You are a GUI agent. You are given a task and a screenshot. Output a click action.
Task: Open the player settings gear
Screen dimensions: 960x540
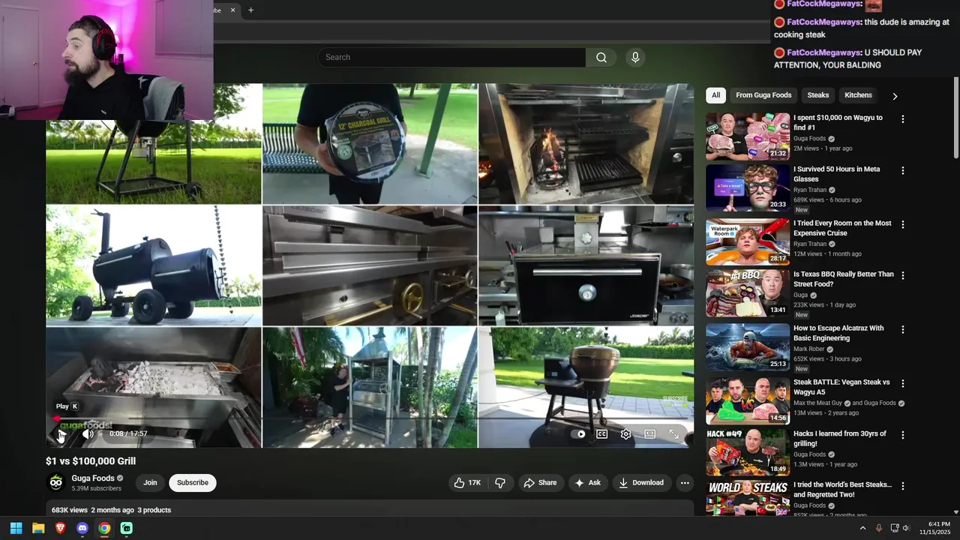point(625,434)
